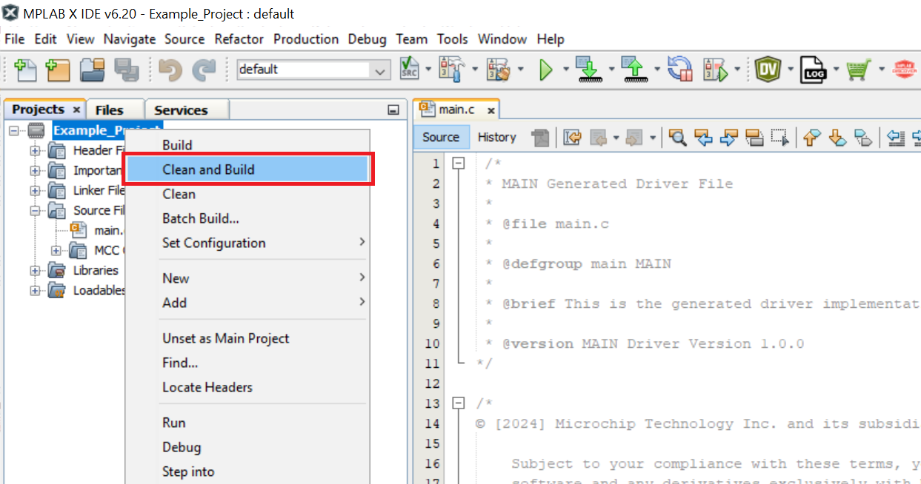Minimize the Projects window group

click(x=393, y=110)
